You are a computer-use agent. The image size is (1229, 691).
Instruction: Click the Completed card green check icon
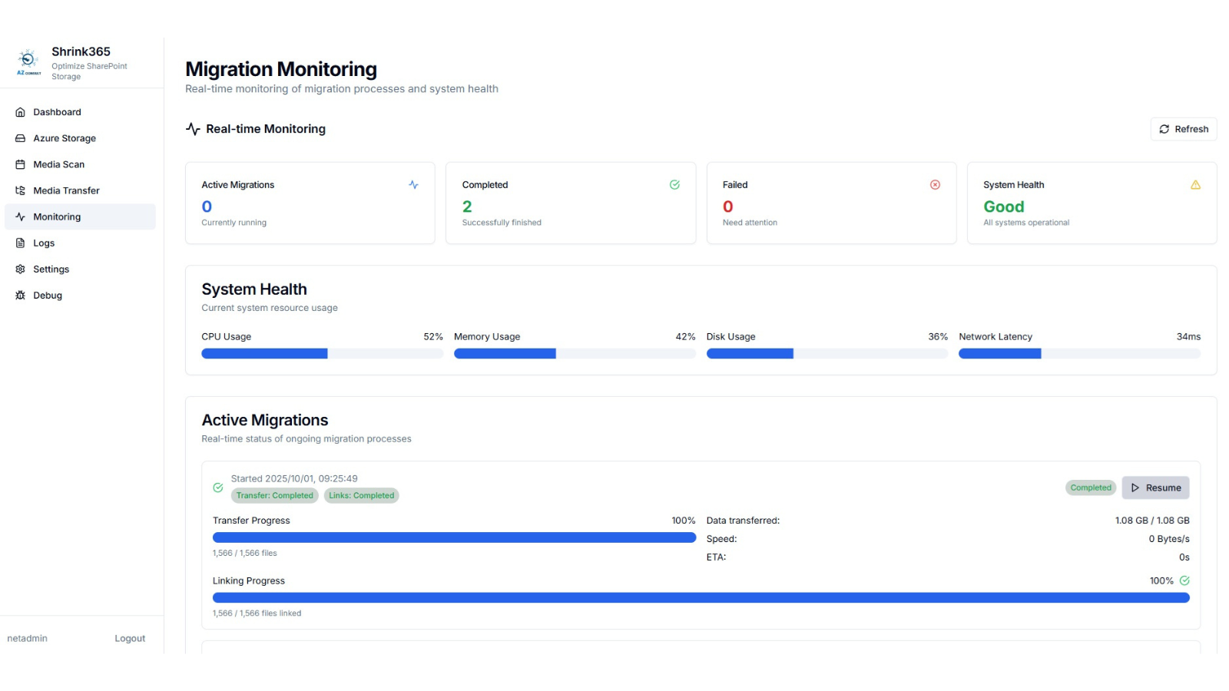674,185
